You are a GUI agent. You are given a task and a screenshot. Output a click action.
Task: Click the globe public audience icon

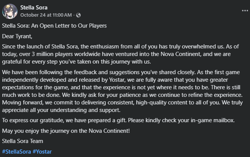[x=78, y=15]
